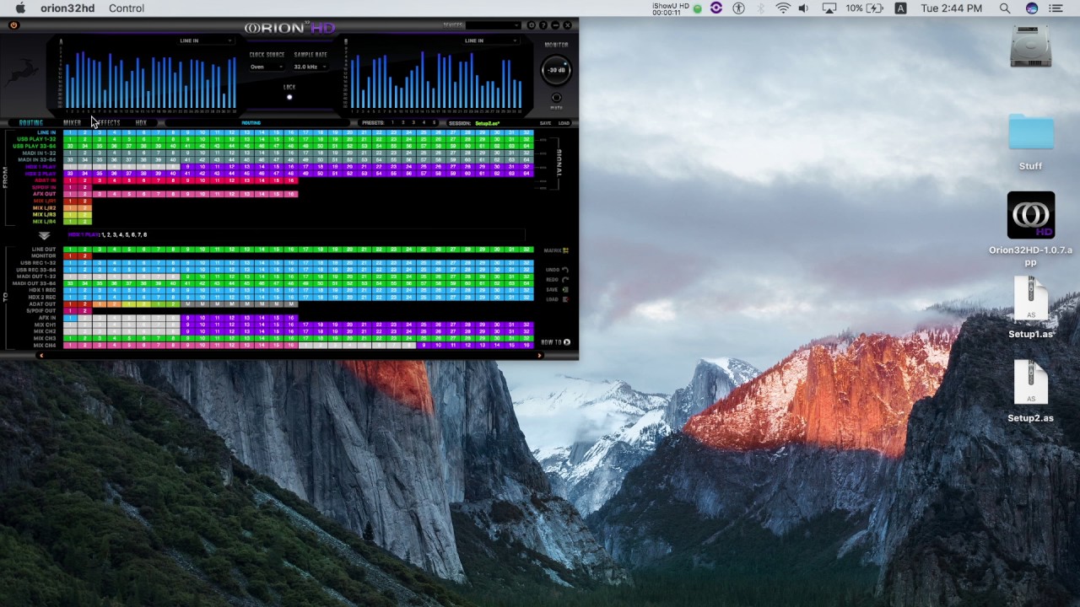Toggle the Mute button under Monitor knob
Screen dimensions: 1080x607
click(x=556, y=99)
